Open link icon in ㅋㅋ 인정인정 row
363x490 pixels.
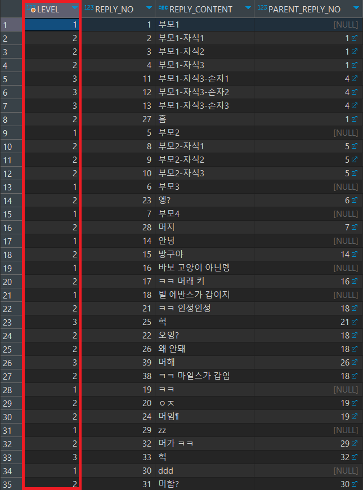(x=354, y=308)
